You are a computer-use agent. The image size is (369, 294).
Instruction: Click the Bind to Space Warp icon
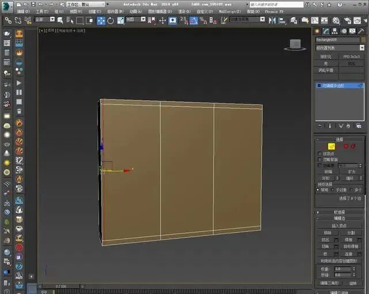pos(28,20)
